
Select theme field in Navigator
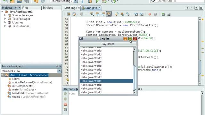tap(29, 97)
